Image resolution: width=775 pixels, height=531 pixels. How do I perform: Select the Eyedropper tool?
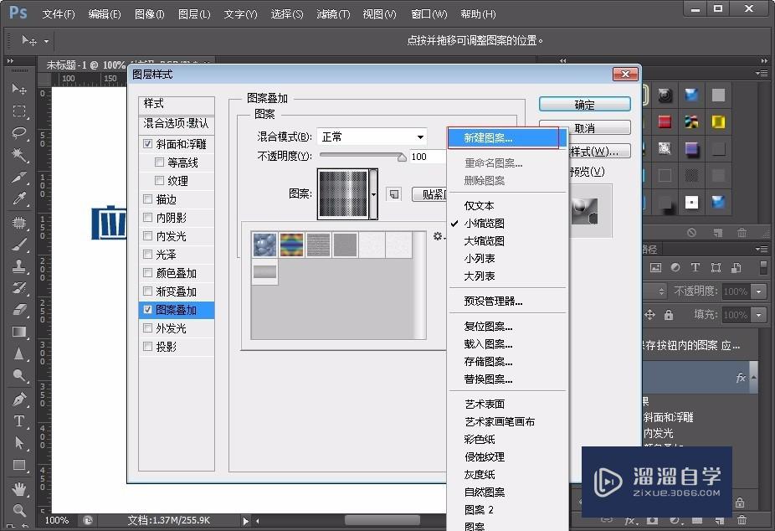pos(19,199)
